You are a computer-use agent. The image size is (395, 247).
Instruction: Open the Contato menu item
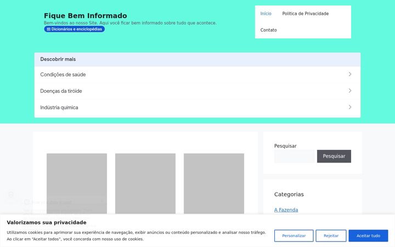[268, 30]
